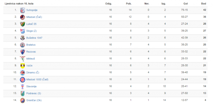Open the Sloga (Z) team link
The width and height of the screenshot is (213, 107).
click(31, 31)
